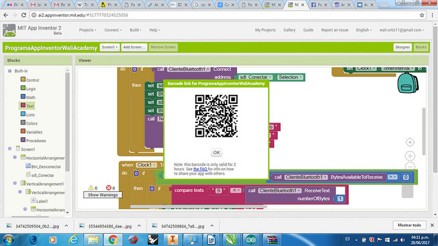
Task: Open the Lists blocks drawer
Action: [27, 115]
